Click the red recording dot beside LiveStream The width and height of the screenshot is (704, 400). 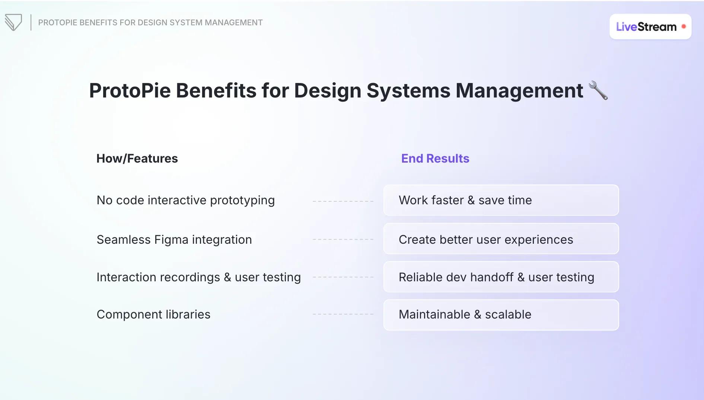point(684,26)
